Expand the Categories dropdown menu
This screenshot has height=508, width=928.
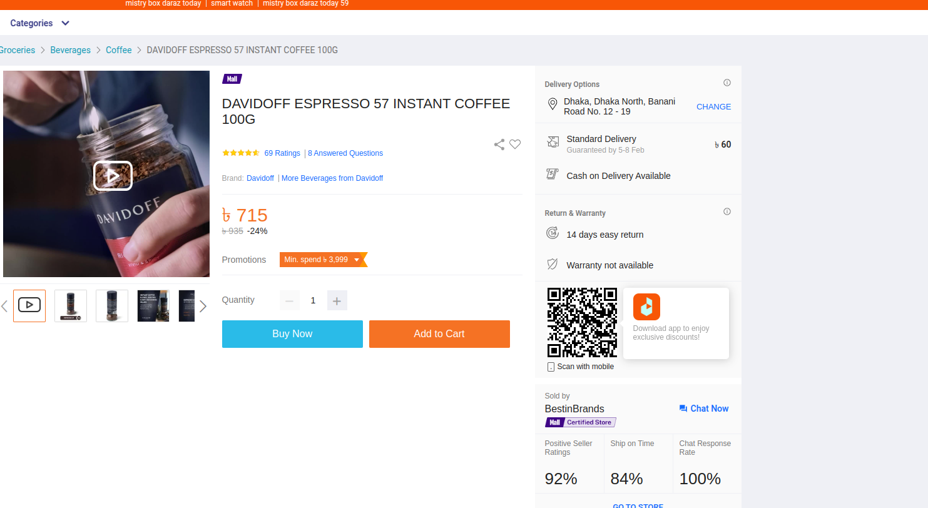pos(40,23)
